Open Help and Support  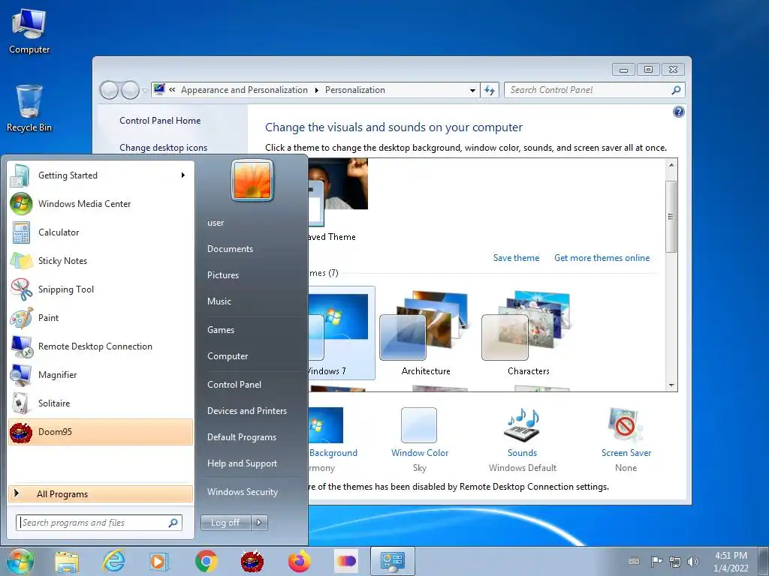tap(242, 463)
